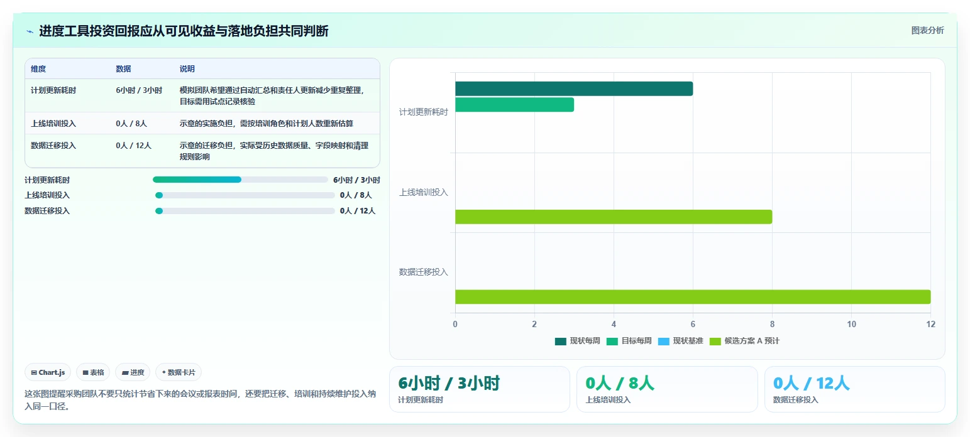Image resolution: width=970 pixels, height=437 pixels.
Task: Select the 0人 / 8人 table cell
Action: 131,124
